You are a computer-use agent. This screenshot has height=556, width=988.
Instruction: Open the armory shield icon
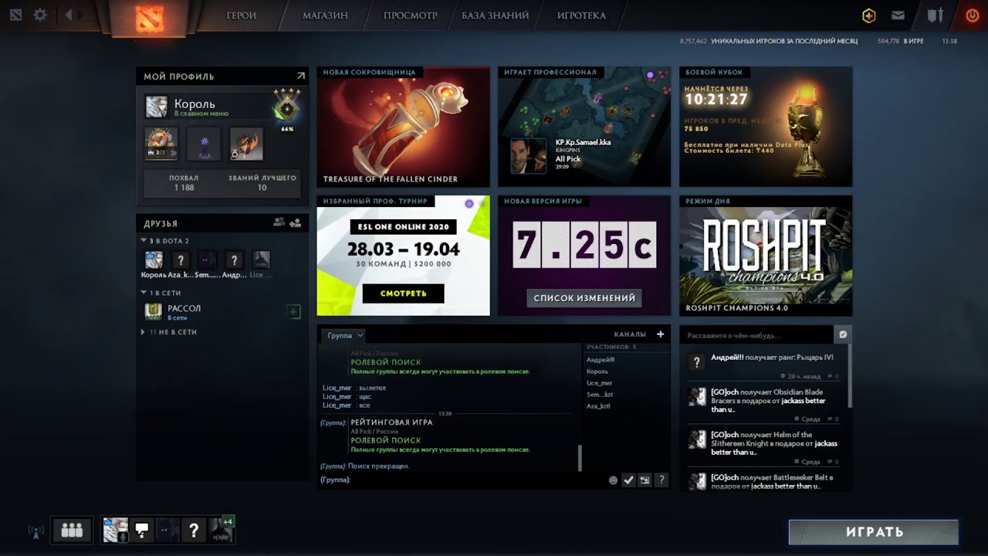[x=935, y=15]
